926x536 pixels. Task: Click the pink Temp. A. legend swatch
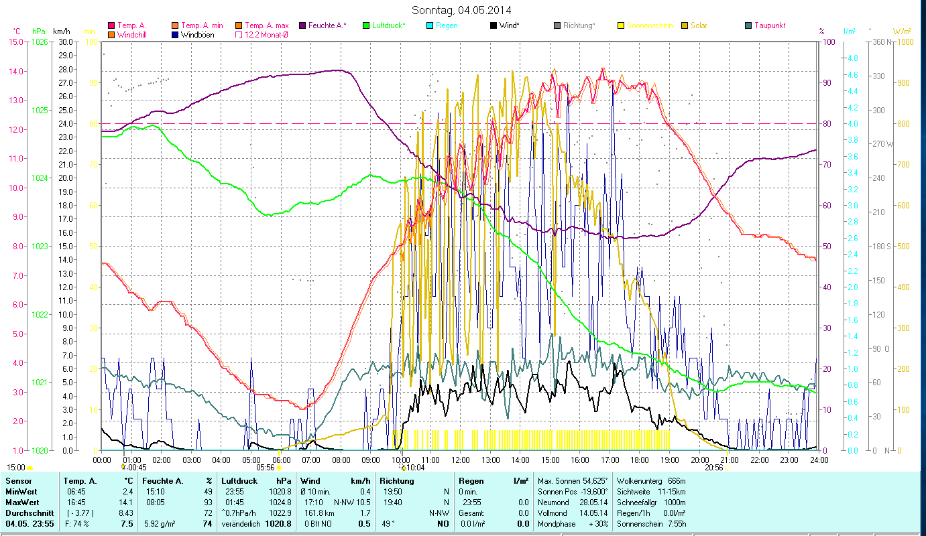click(x=112, y=25)
